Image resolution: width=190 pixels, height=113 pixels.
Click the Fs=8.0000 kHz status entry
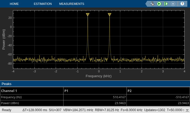pyautogui.click(x=132, y=110)
